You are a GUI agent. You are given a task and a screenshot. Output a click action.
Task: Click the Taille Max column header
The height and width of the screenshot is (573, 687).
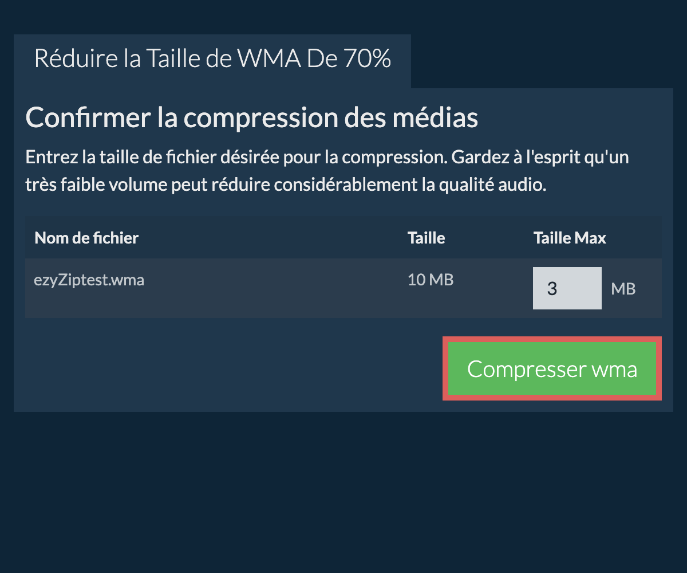point(570,238)
